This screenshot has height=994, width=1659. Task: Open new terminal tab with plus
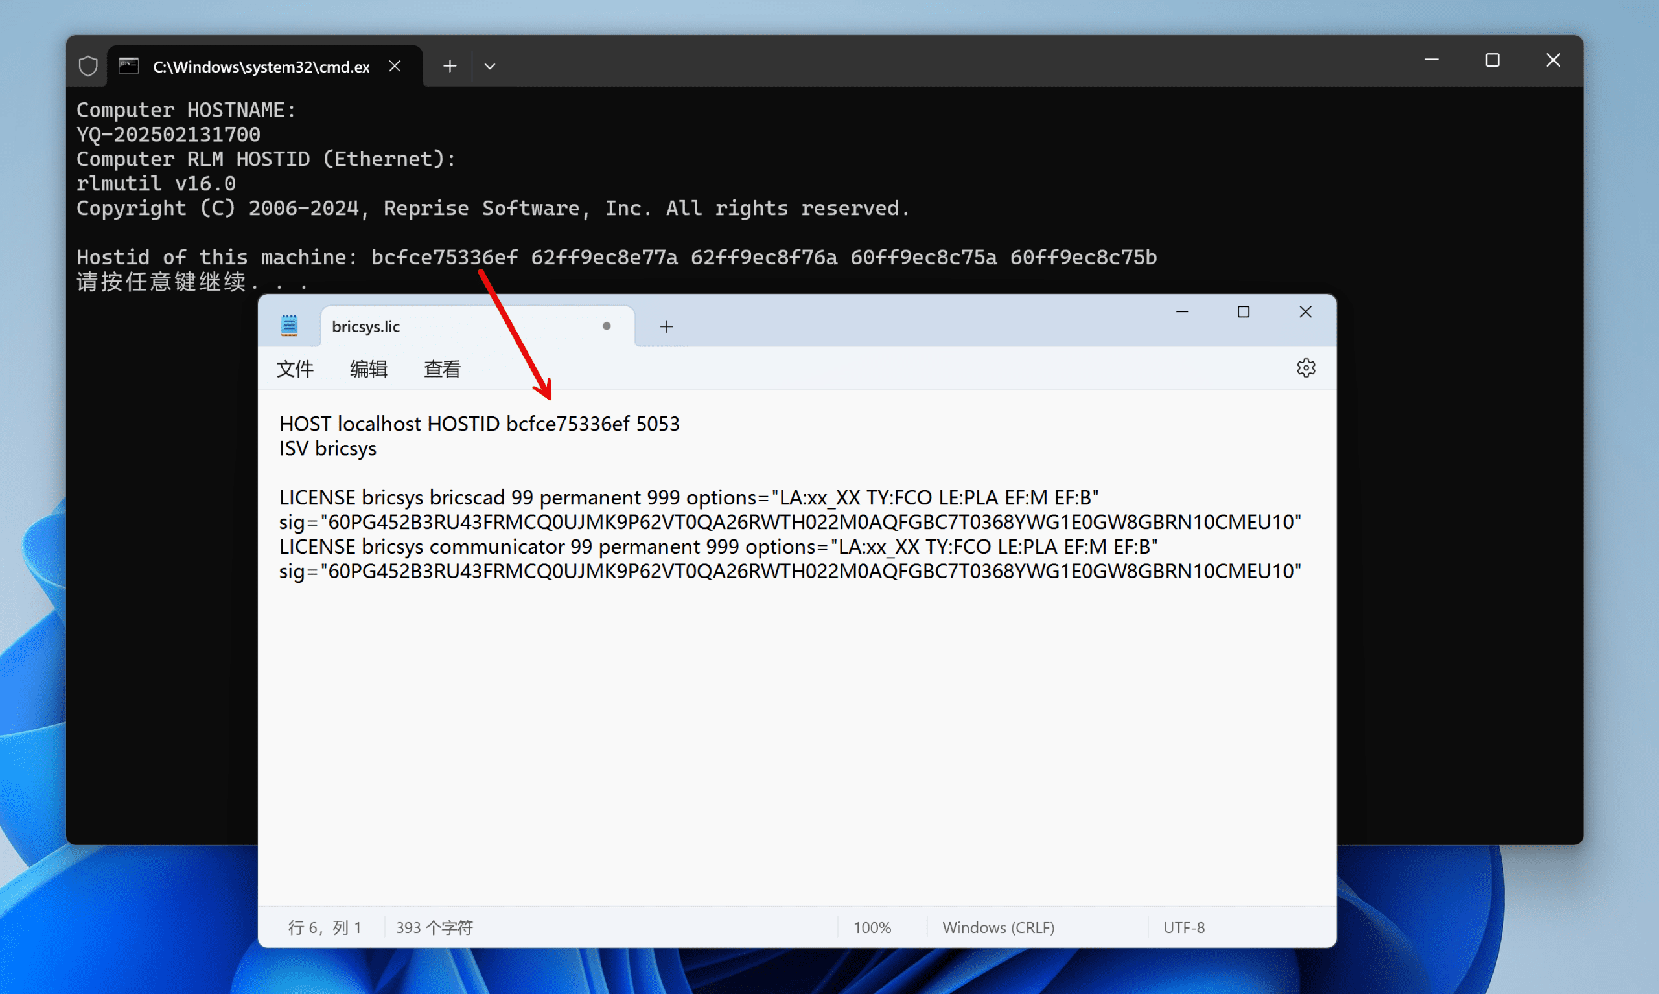click(x=450, y=65)
